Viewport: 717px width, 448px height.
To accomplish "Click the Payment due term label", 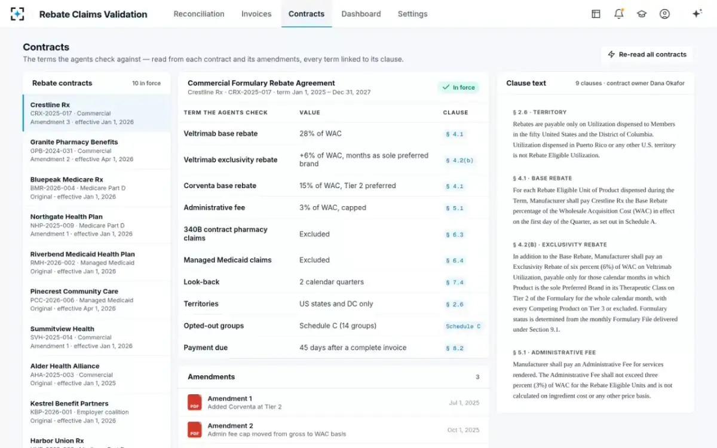I will (x=206, y=348).
